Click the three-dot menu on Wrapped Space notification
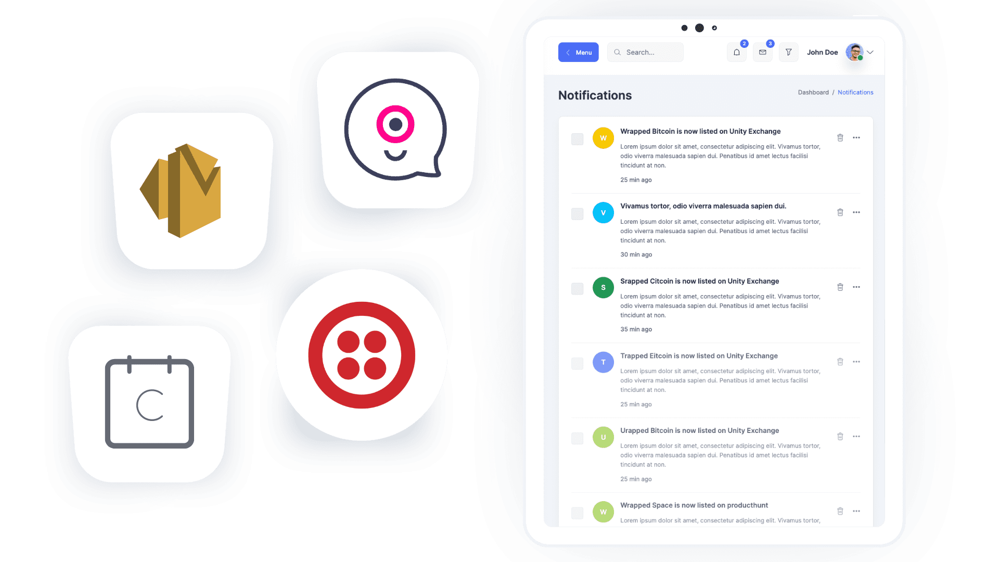 click(856, 511)
